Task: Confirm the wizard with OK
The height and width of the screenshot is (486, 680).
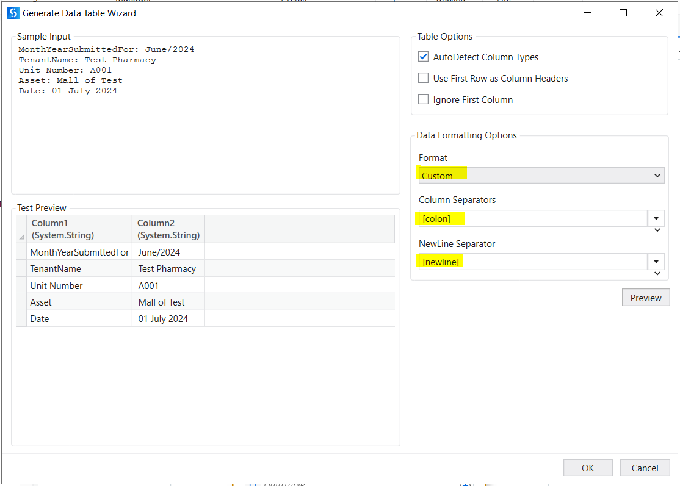Action: point(588,468)
